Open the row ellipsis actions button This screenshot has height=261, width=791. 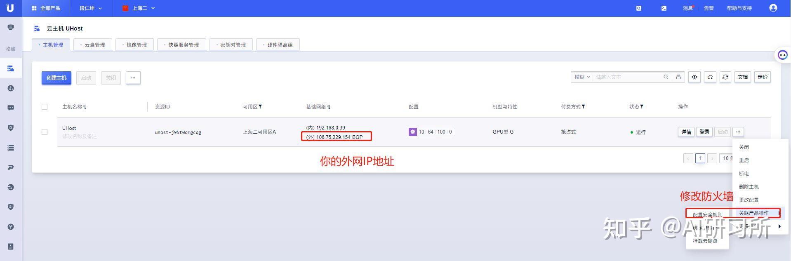point(738,132)
